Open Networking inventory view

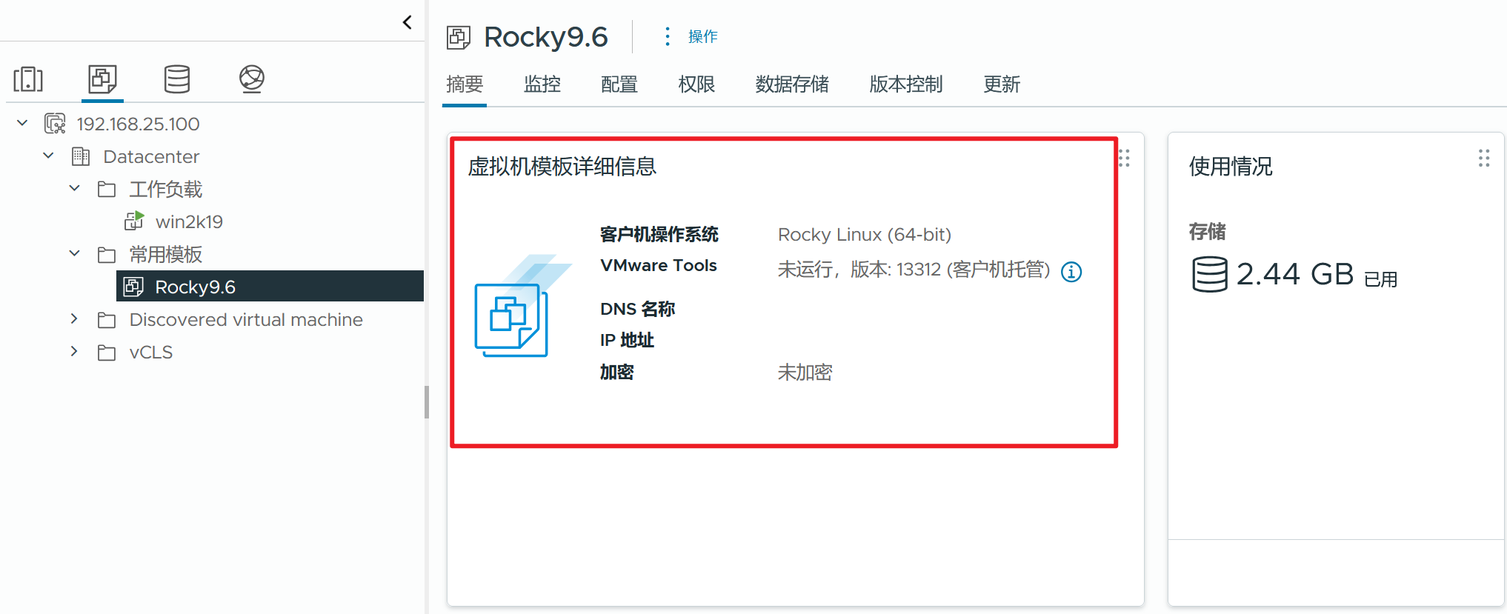(252, 79)
